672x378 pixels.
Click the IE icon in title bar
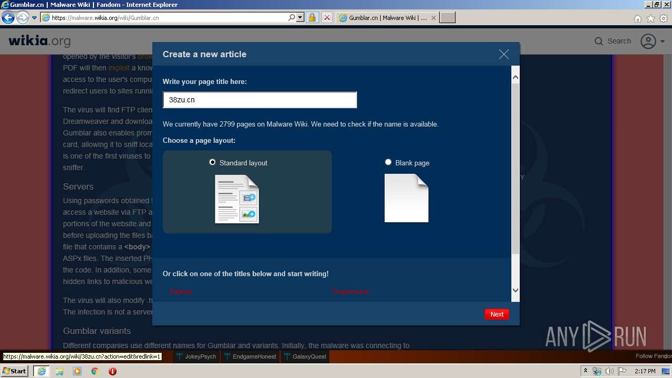click(x=5, y=5)
